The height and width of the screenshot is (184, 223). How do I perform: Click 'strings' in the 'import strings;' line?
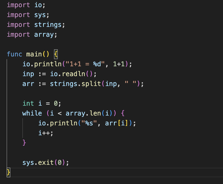(48, 25)
